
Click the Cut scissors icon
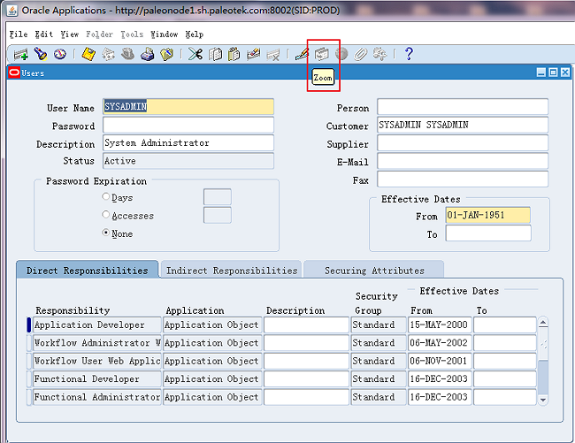pyautogui.click(x=195, y=54)
